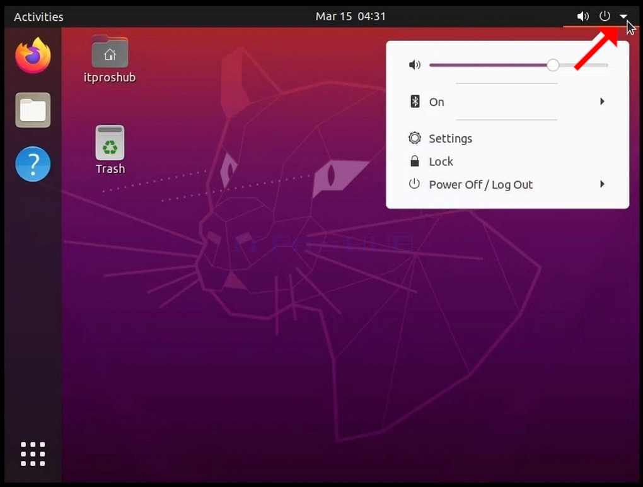Open the itproshub home folder on the desktop

coord(110,59)
